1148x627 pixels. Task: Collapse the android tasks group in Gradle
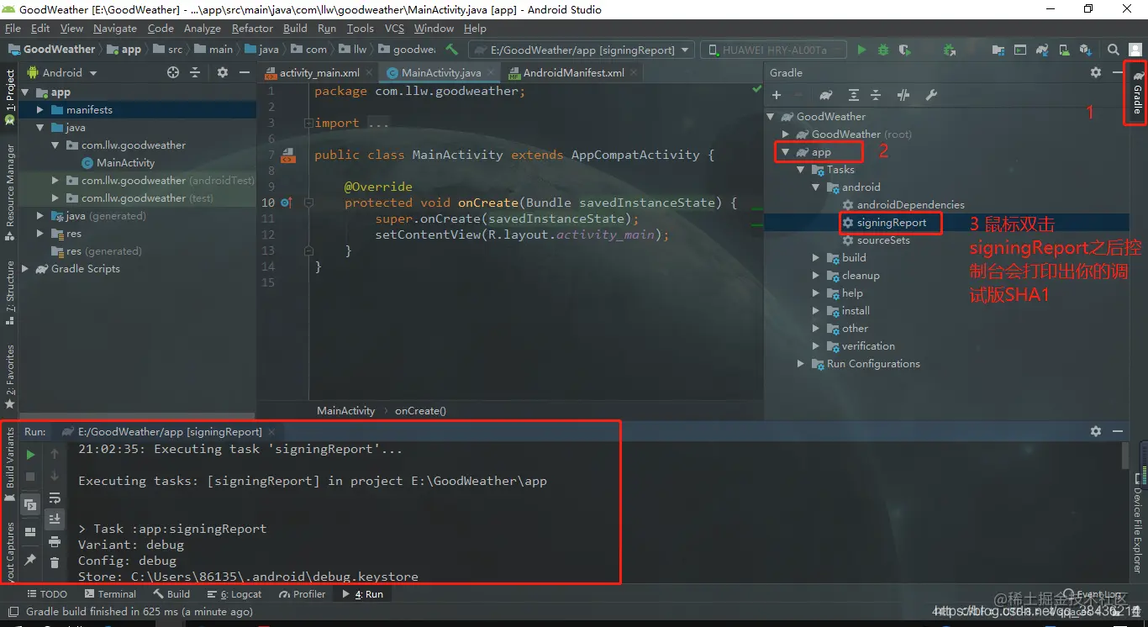click(815, 187)
